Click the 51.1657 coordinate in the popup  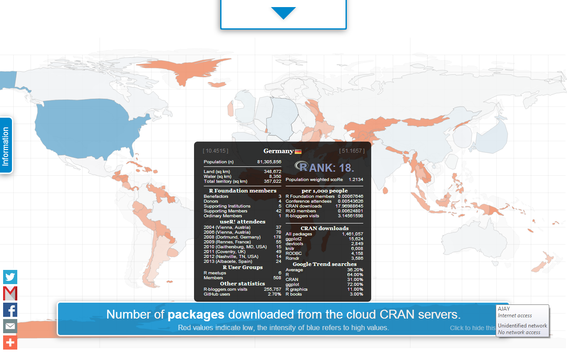[352, 151]
